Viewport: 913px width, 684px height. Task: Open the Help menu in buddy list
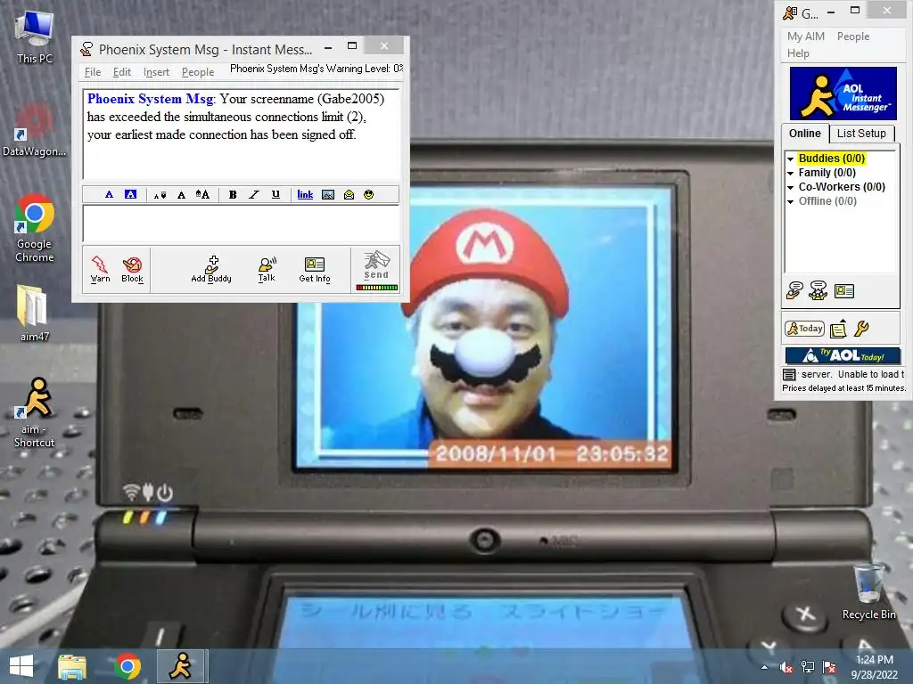click(798, 53)
